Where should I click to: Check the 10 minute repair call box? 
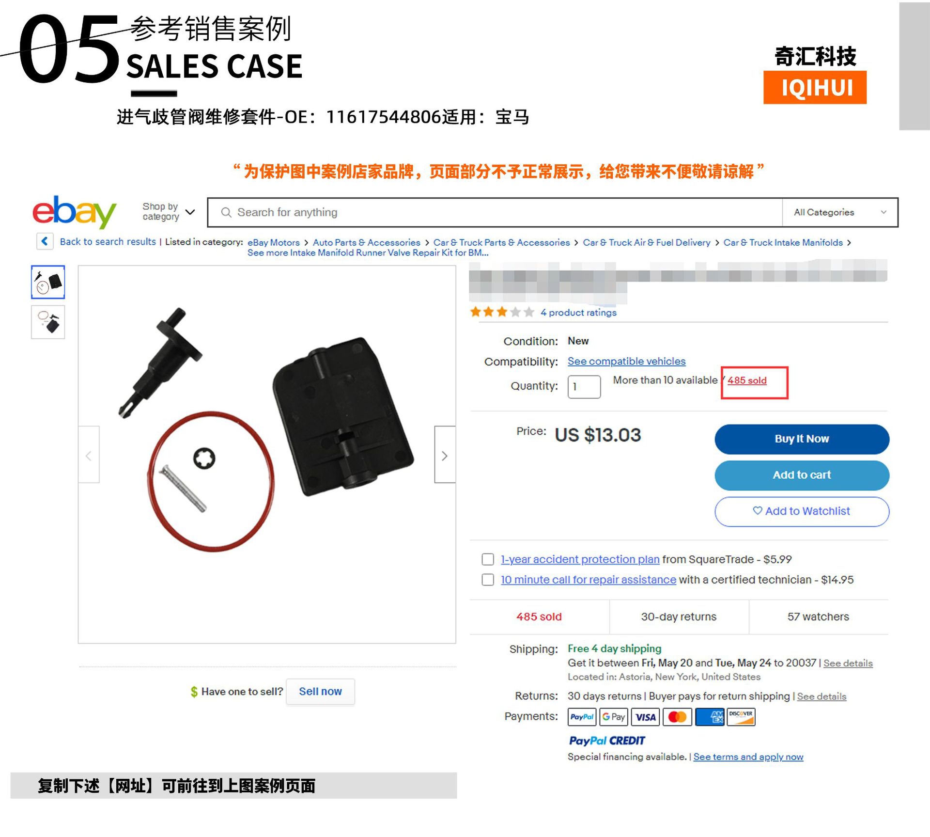[488, 580]
